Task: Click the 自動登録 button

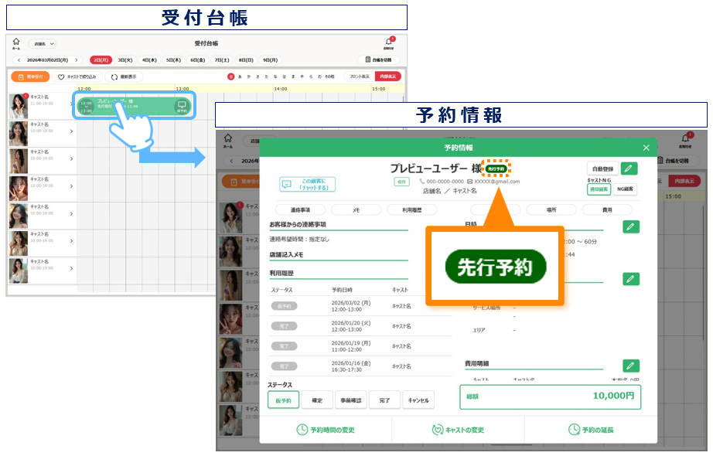Action: pyautogui.click(x=602, y=168)
